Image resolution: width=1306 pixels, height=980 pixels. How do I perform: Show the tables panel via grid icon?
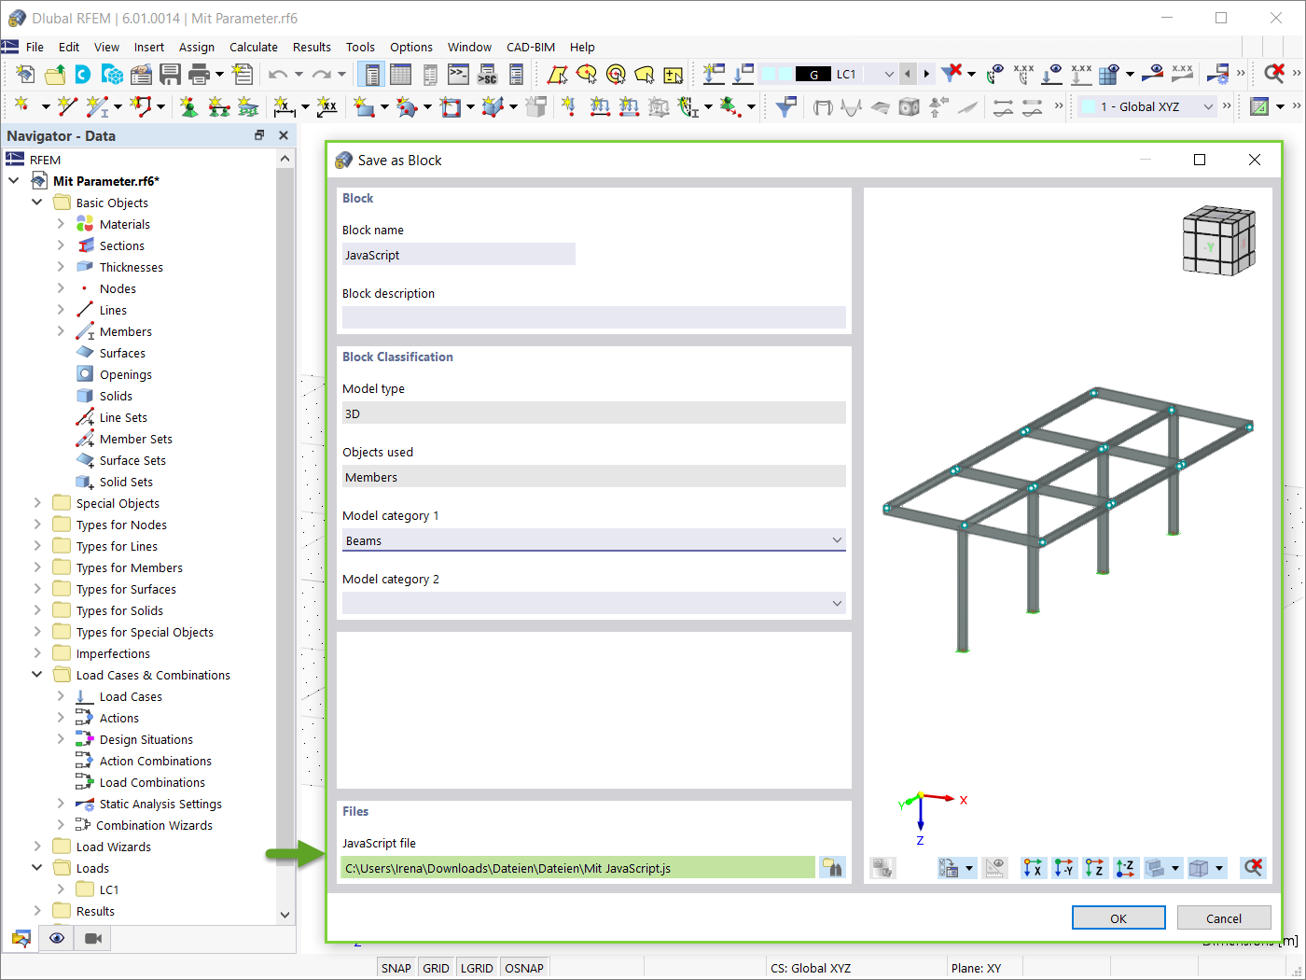point(400,75)
